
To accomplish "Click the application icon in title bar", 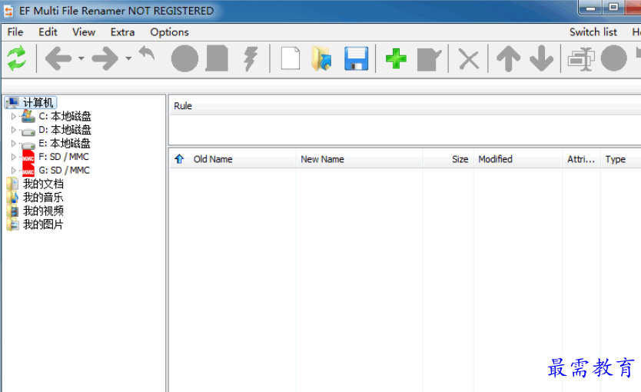I will pos(8,11).
